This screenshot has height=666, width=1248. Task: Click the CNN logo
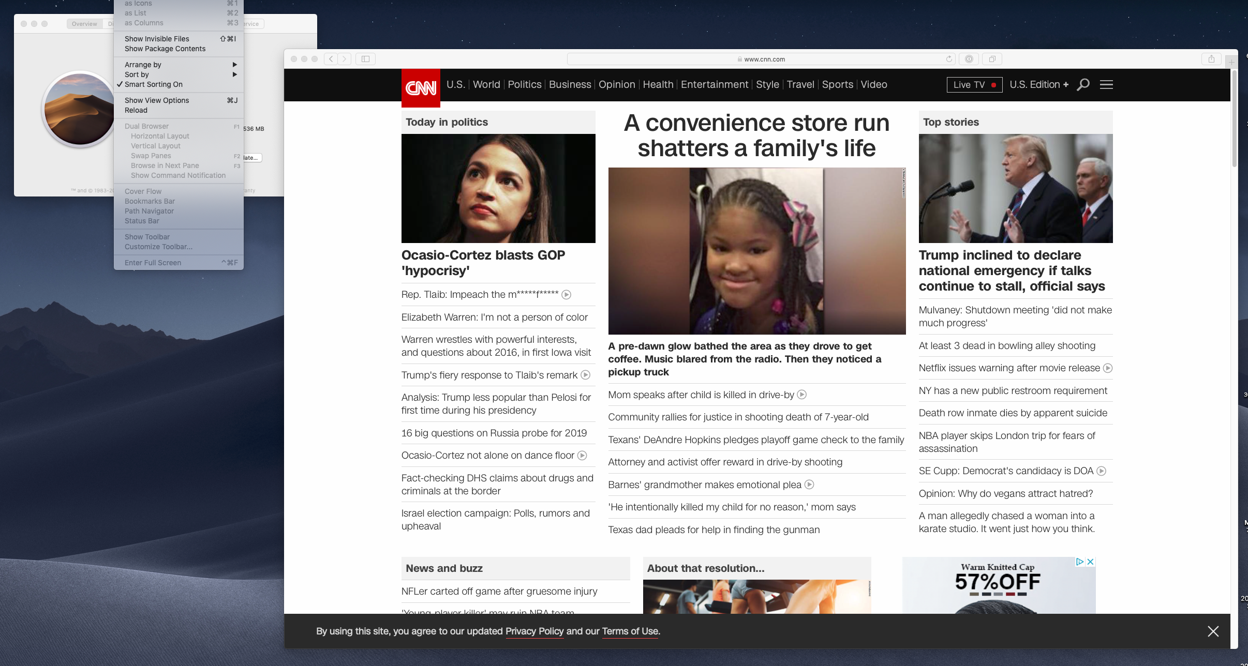(421, 88)
